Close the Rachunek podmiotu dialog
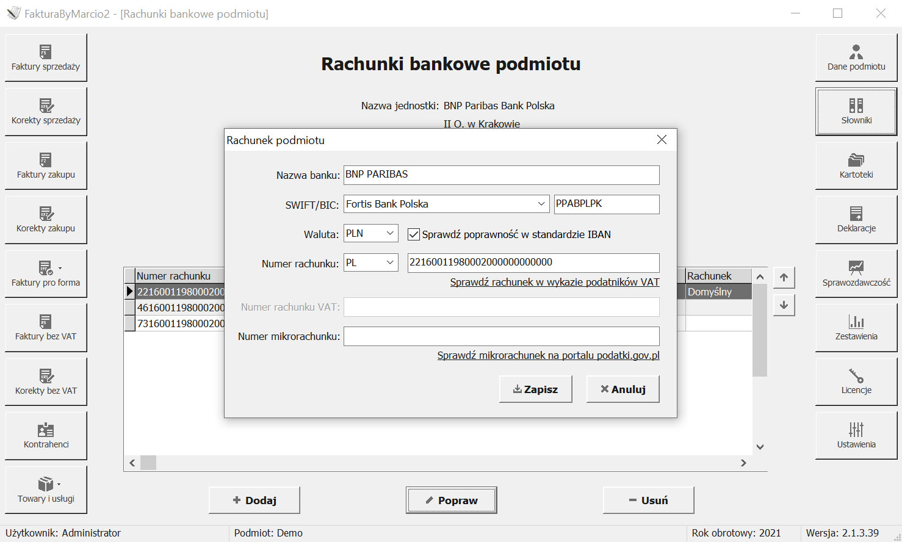902x542 pixels. click(x=662, y=140)
